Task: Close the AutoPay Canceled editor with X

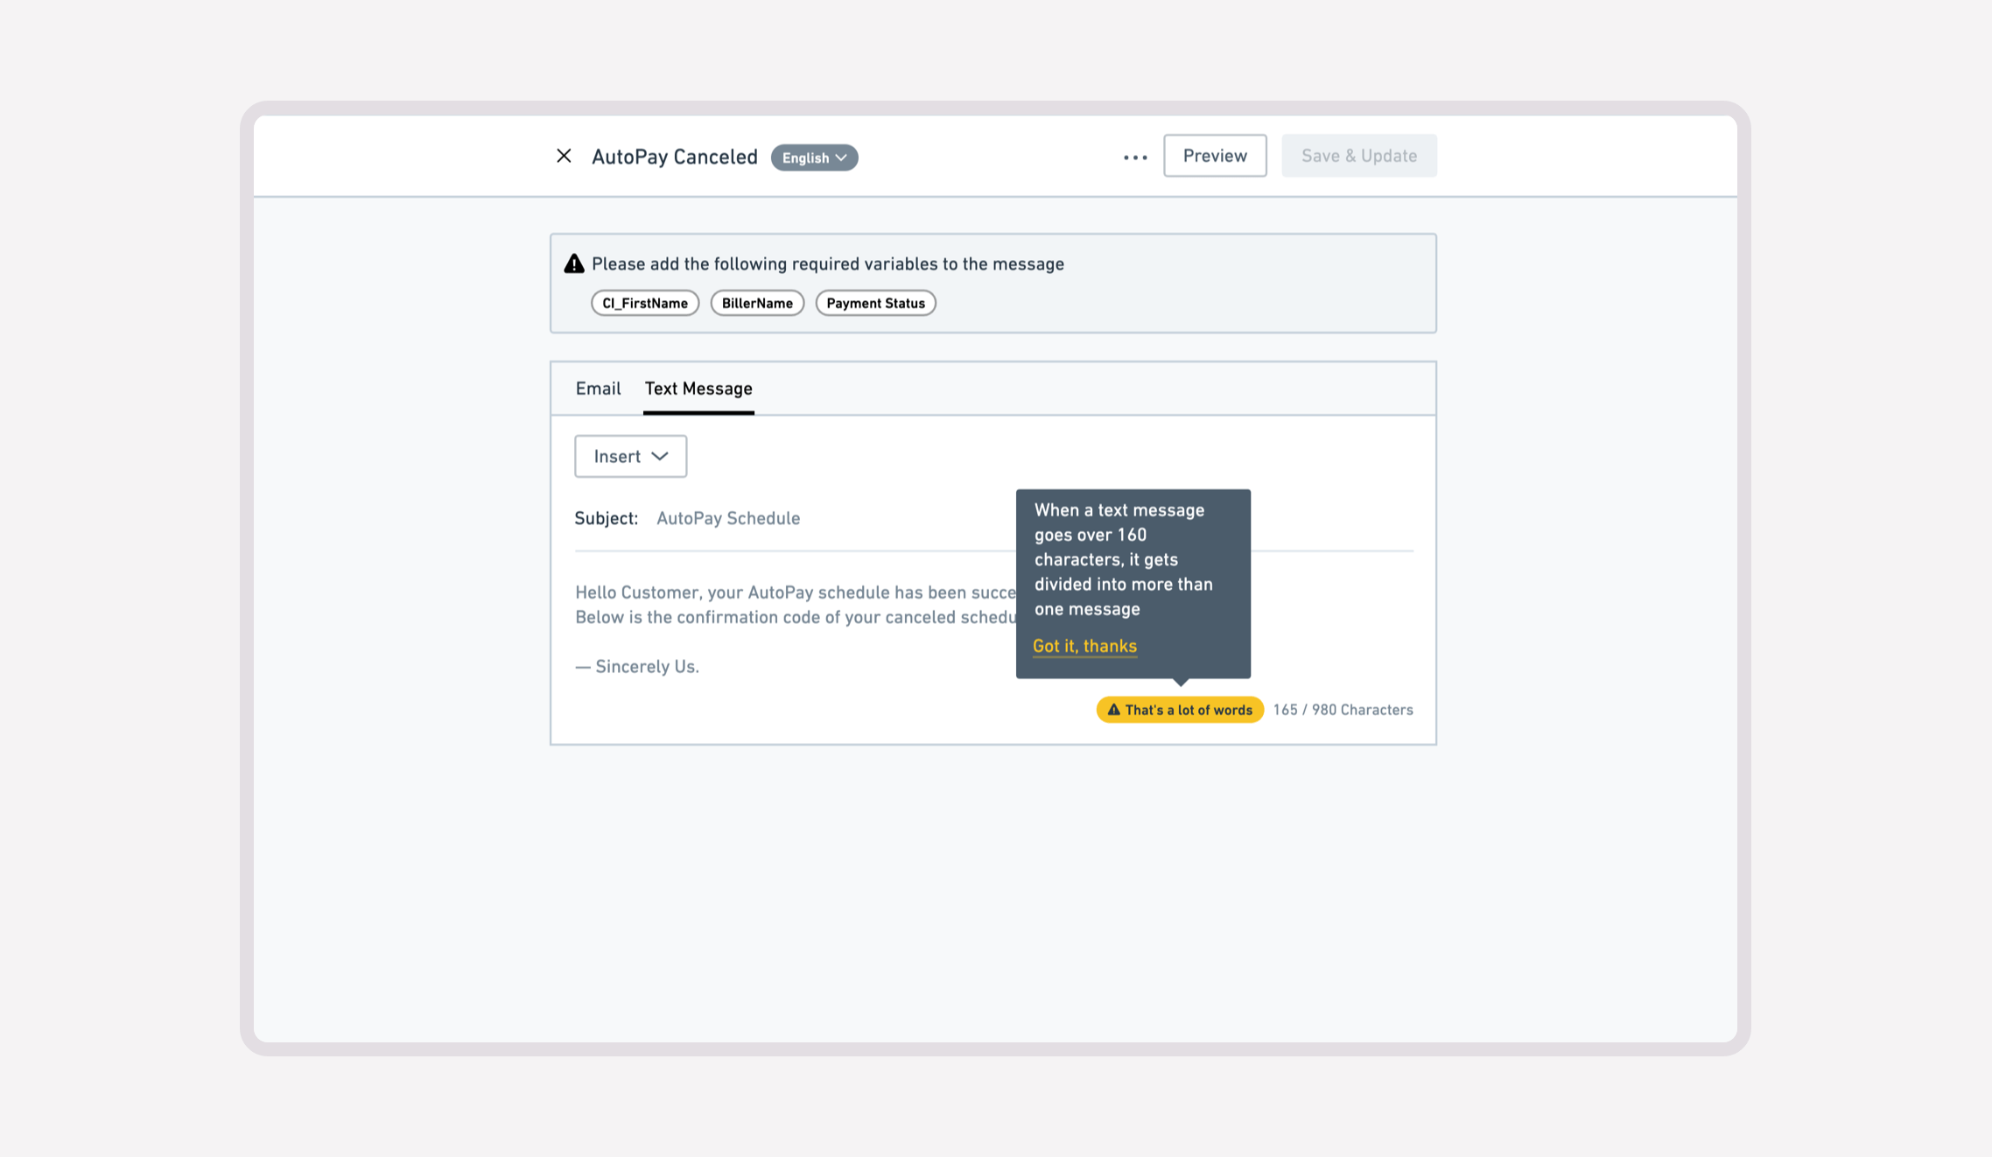Action: click(x=564, y=156)
